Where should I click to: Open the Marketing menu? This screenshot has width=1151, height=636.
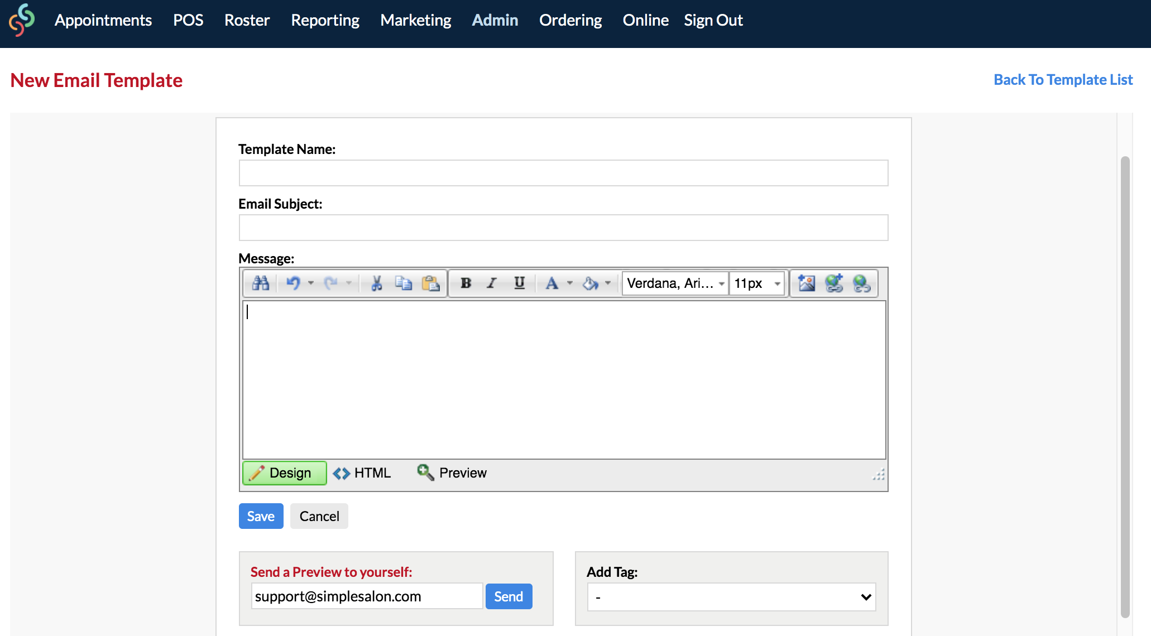tap(416, 21)
